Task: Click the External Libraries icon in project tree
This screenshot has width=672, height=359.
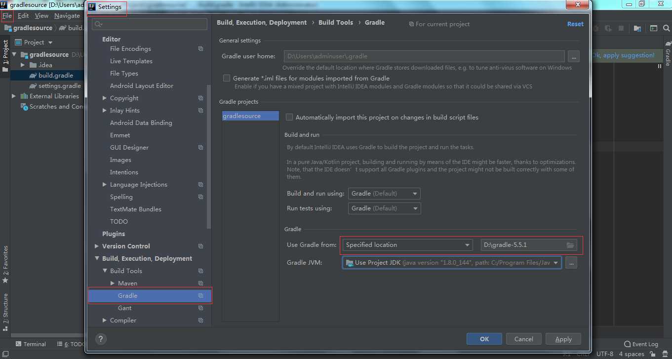Action: (x=24, y=96)
